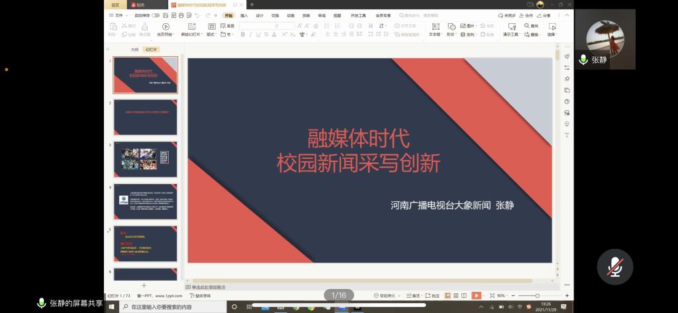Switch to the 插入 ribbon tab
This screenshot has width=678, height=313.
click(244, 15)
